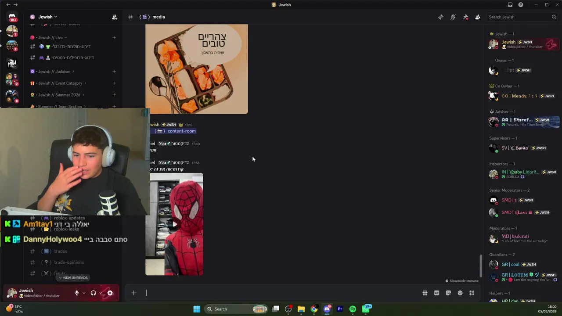The width and height of the screenshot is (562, 316).
Task: Search in Jewish server
Action: pyautogui.click(x=522, y=17)
